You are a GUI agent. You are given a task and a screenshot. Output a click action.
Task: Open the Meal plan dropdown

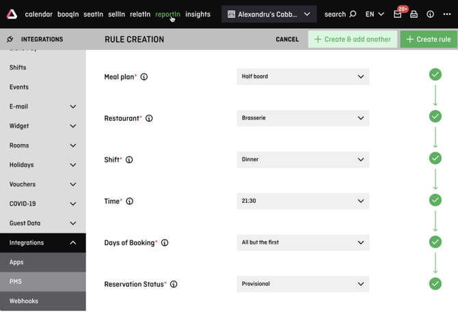[303, 76]
